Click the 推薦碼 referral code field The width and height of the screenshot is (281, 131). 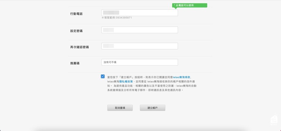[x=140, y=62]
